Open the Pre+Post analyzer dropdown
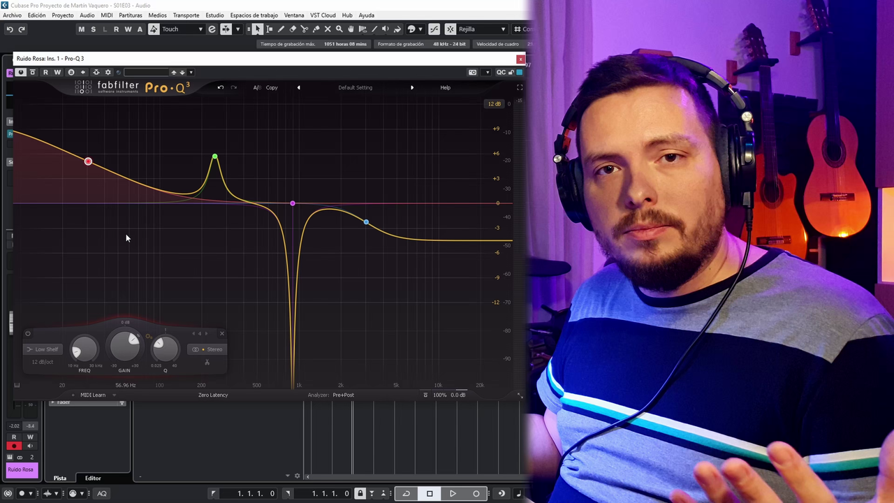Viewport: 894px width, 503px height. point(343,395)
